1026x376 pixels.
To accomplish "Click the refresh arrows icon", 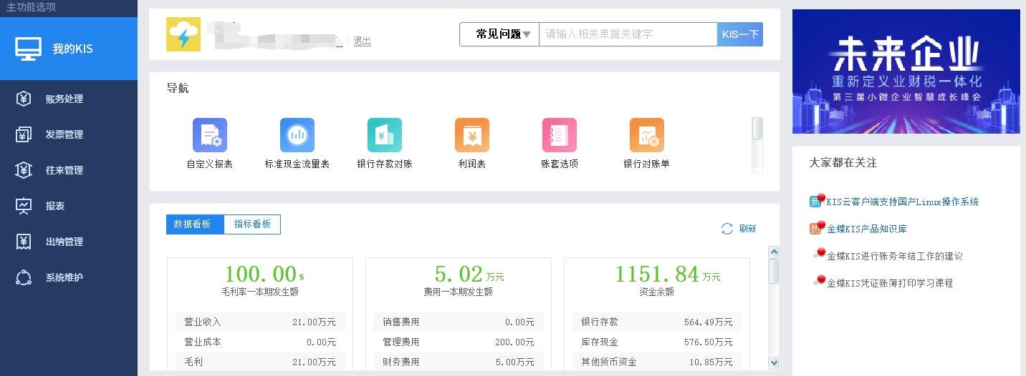I will coord(727,229).
